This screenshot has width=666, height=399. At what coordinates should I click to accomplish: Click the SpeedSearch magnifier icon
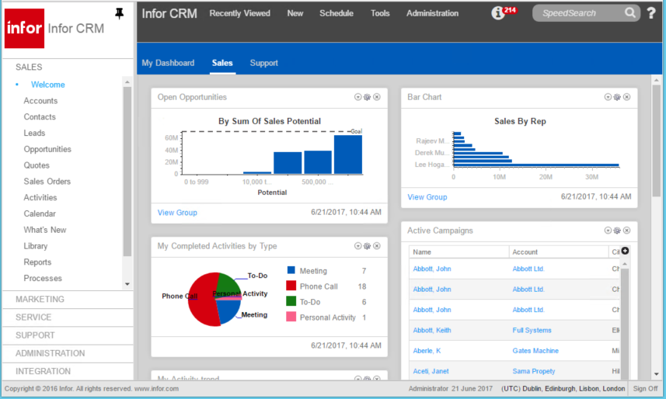tap(630, 12)
